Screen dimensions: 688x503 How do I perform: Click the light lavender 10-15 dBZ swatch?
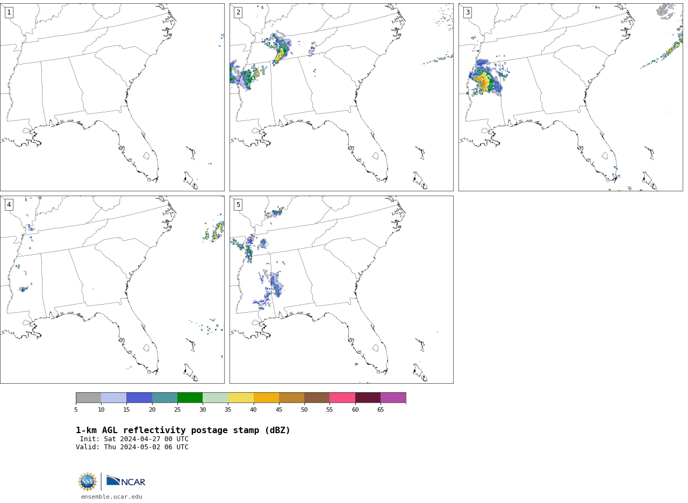[x=113, y=398]
